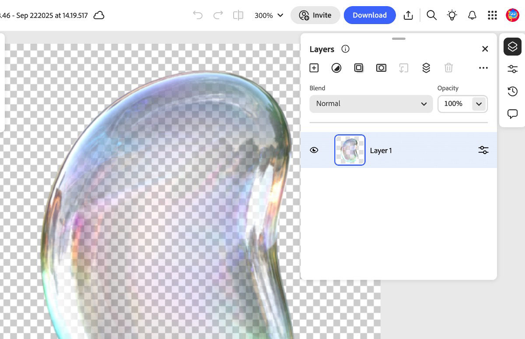The image size is (525, 339).
Task: Open the apps grid menu
Action: [x=492, y=15]
